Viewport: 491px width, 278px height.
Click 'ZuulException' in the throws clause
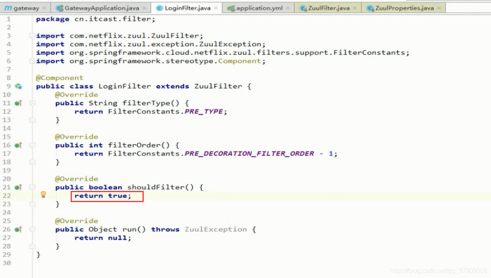pos(216,229)
